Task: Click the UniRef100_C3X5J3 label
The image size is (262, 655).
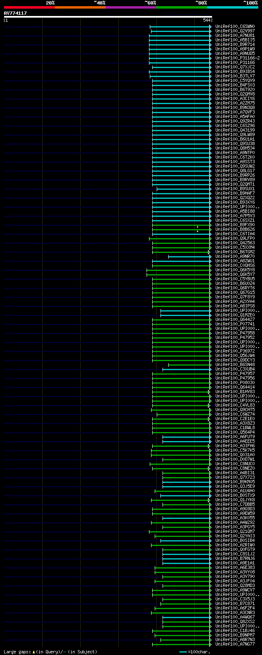Action: 235,599
